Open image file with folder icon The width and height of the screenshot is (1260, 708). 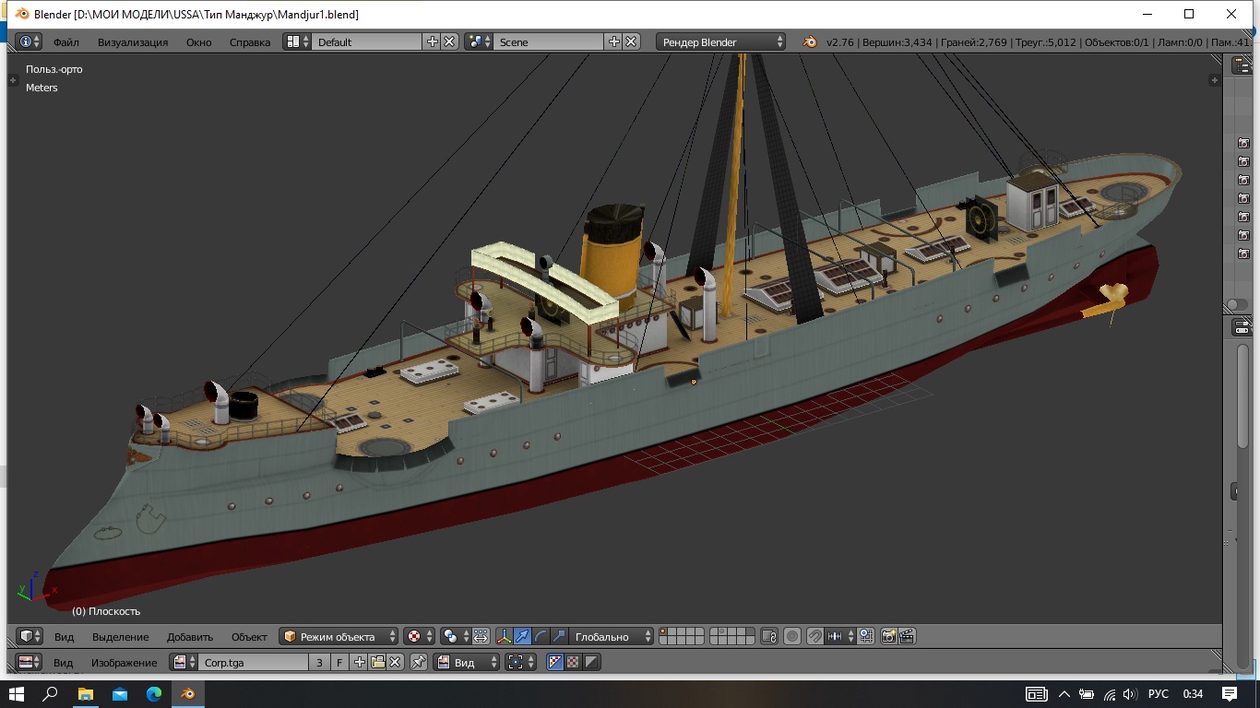tap(377, 662)
